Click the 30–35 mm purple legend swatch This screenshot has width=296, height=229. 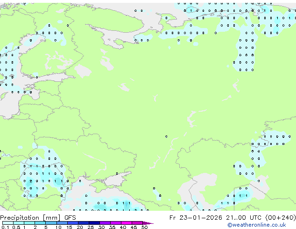pos(105,223)
